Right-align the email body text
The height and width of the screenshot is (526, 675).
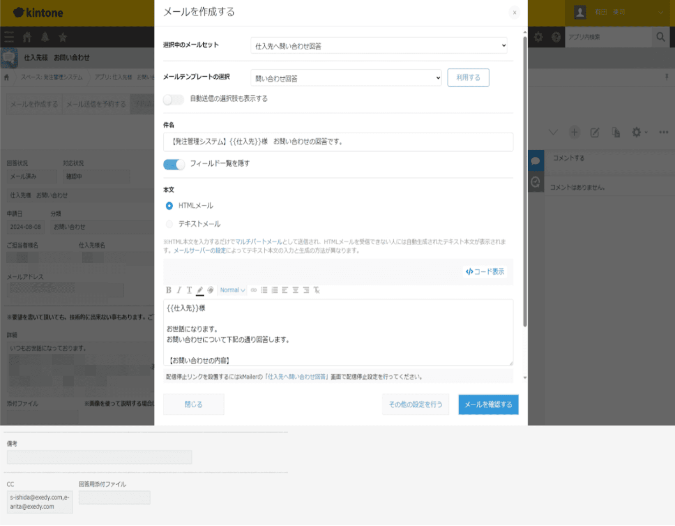[306, 290]
